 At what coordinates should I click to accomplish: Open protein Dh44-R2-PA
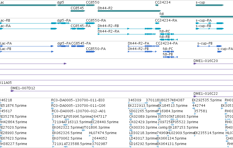click(x=139, y=43)
